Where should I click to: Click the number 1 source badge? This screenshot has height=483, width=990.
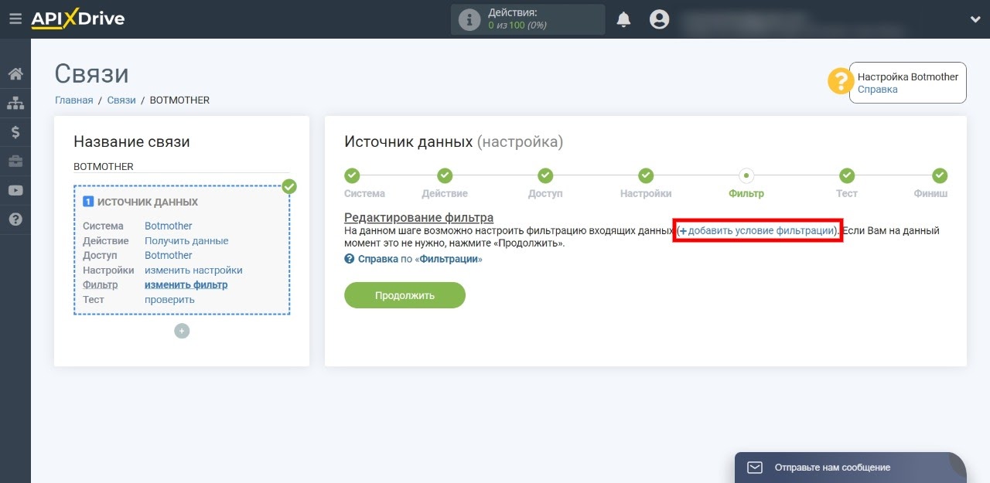point(88,202)
